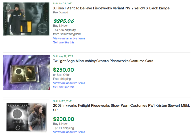Click the Sold Jun 24, 2022 label

[x=63, y=3]
